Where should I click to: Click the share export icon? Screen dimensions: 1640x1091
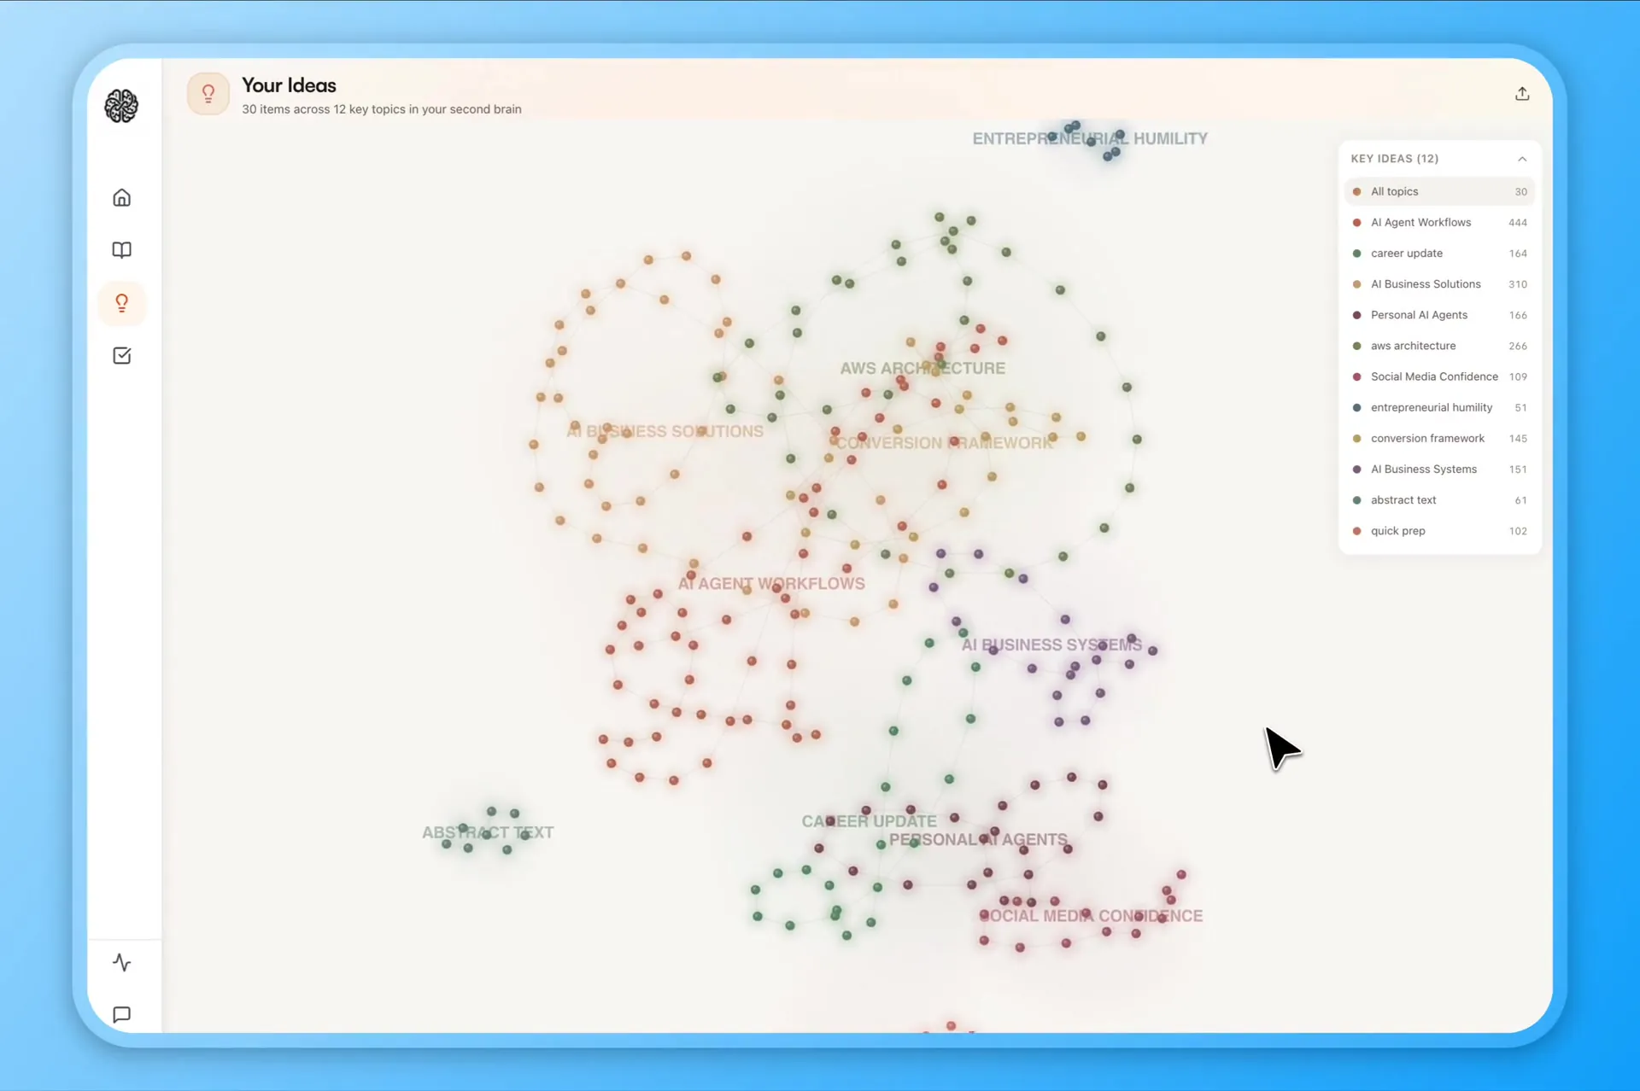[x=1522, y=94]
